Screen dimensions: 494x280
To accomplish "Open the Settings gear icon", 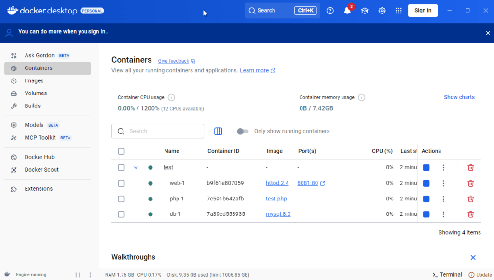I will [382, 11].
